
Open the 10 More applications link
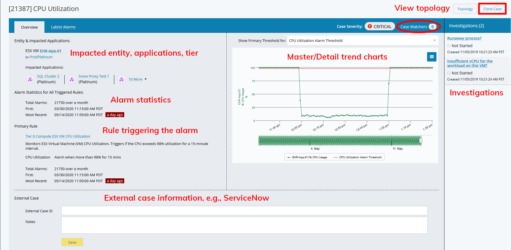coord(135,79)
